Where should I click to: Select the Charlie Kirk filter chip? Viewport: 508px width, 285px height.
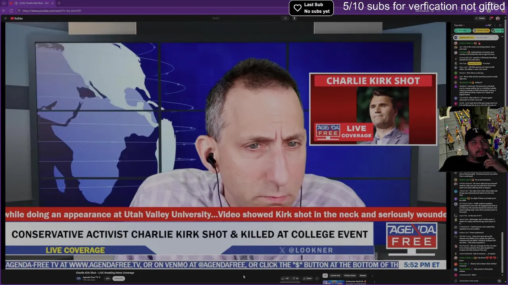(335, 275)
